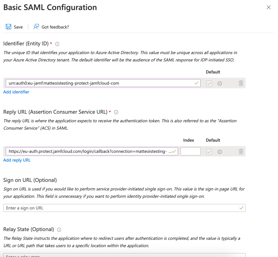278x257 pixels.
Task: Click the Reply URL field with jamfcloud callback
Action: [x=90, y=151]
